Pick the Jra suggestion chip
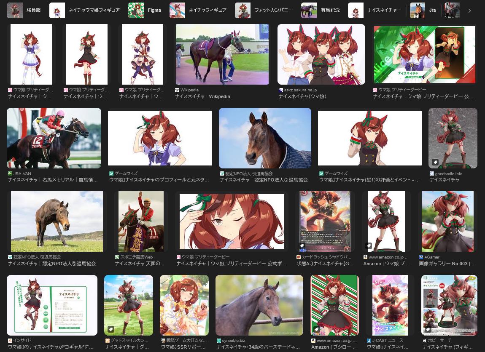 pyautogui.click(x=424, y=10)
